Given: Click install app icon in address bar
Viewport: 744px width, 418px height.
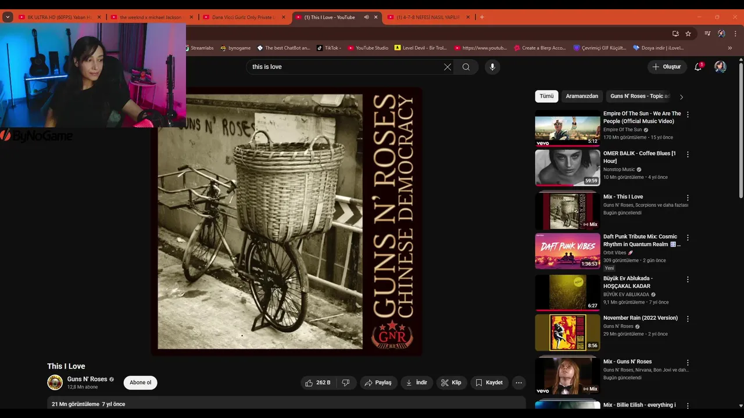Looking at the screenshot, I should (x=675, y=34).
